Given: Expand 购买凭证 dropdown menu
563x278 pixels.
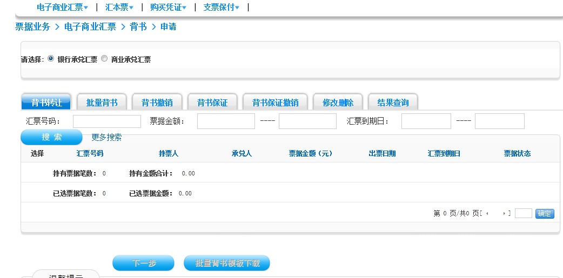Looking at the screenshot, I should point(168,7).
